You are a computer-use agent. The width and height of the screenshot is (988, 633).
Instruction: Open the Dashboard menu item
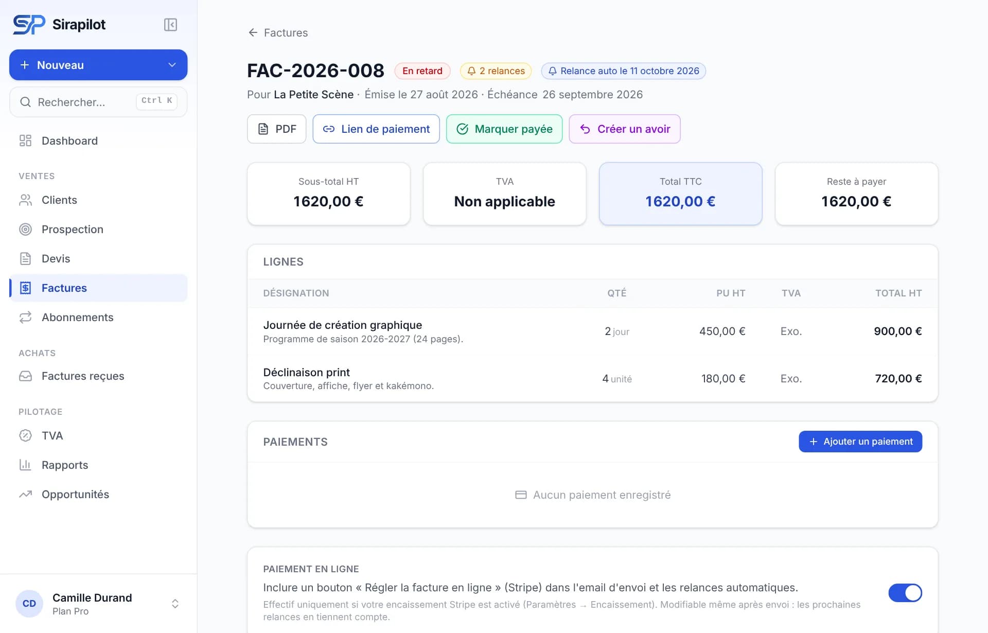98,140
